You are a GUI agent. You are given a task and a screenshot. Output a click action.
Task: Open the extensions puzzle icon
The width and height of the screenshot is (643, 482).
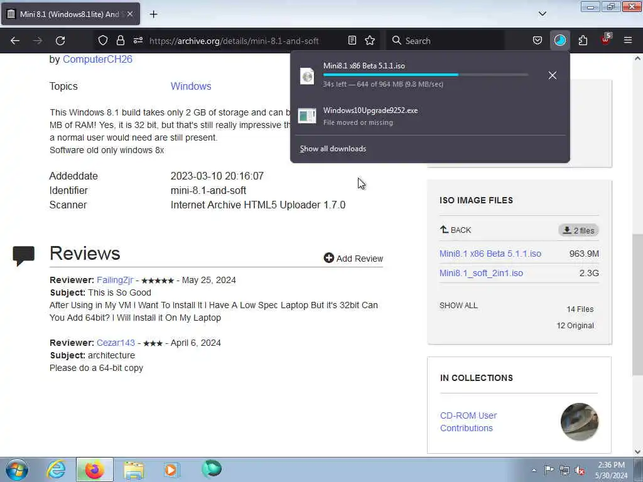click(x=583, y=40)
